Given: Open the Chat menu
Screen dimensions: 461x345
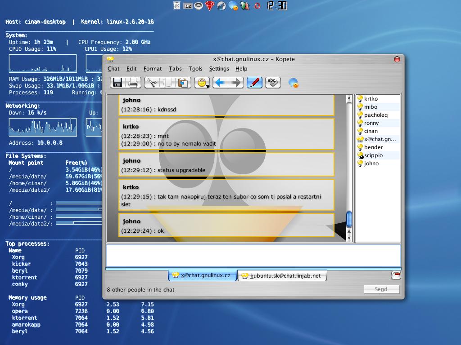Looking at the screenshot, I should [113, 69].
